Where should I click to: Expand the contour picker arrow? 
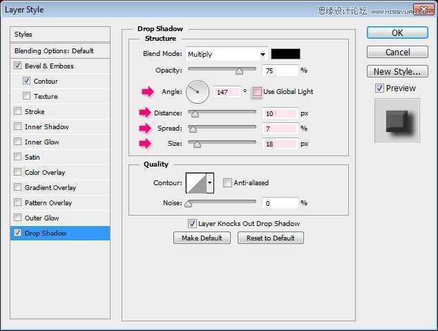coord(210,183)
